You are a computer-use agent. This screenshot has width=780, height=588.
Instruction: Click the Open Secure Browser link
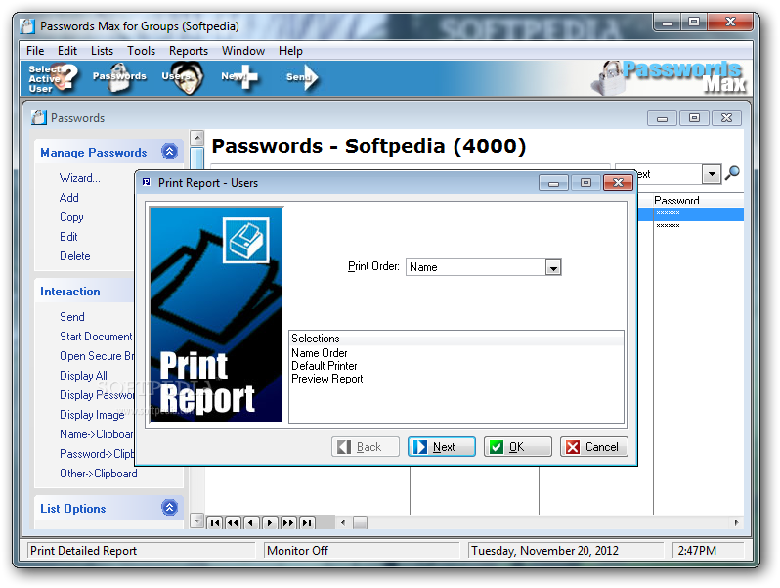[x=97, y=355]
